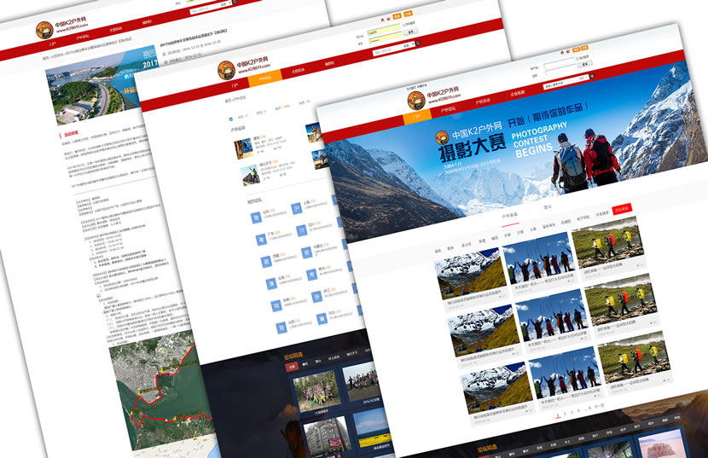This screenshot has height=458, width=708.
Task: Switch to the 登山 tab above the photo grid
Action: click(x=548, y=206)
